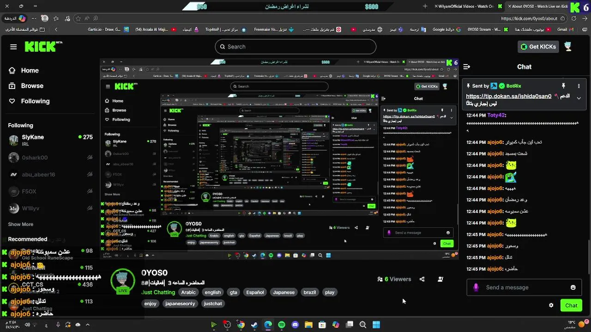Click follow-user icon on channel bar

(440, 279)
